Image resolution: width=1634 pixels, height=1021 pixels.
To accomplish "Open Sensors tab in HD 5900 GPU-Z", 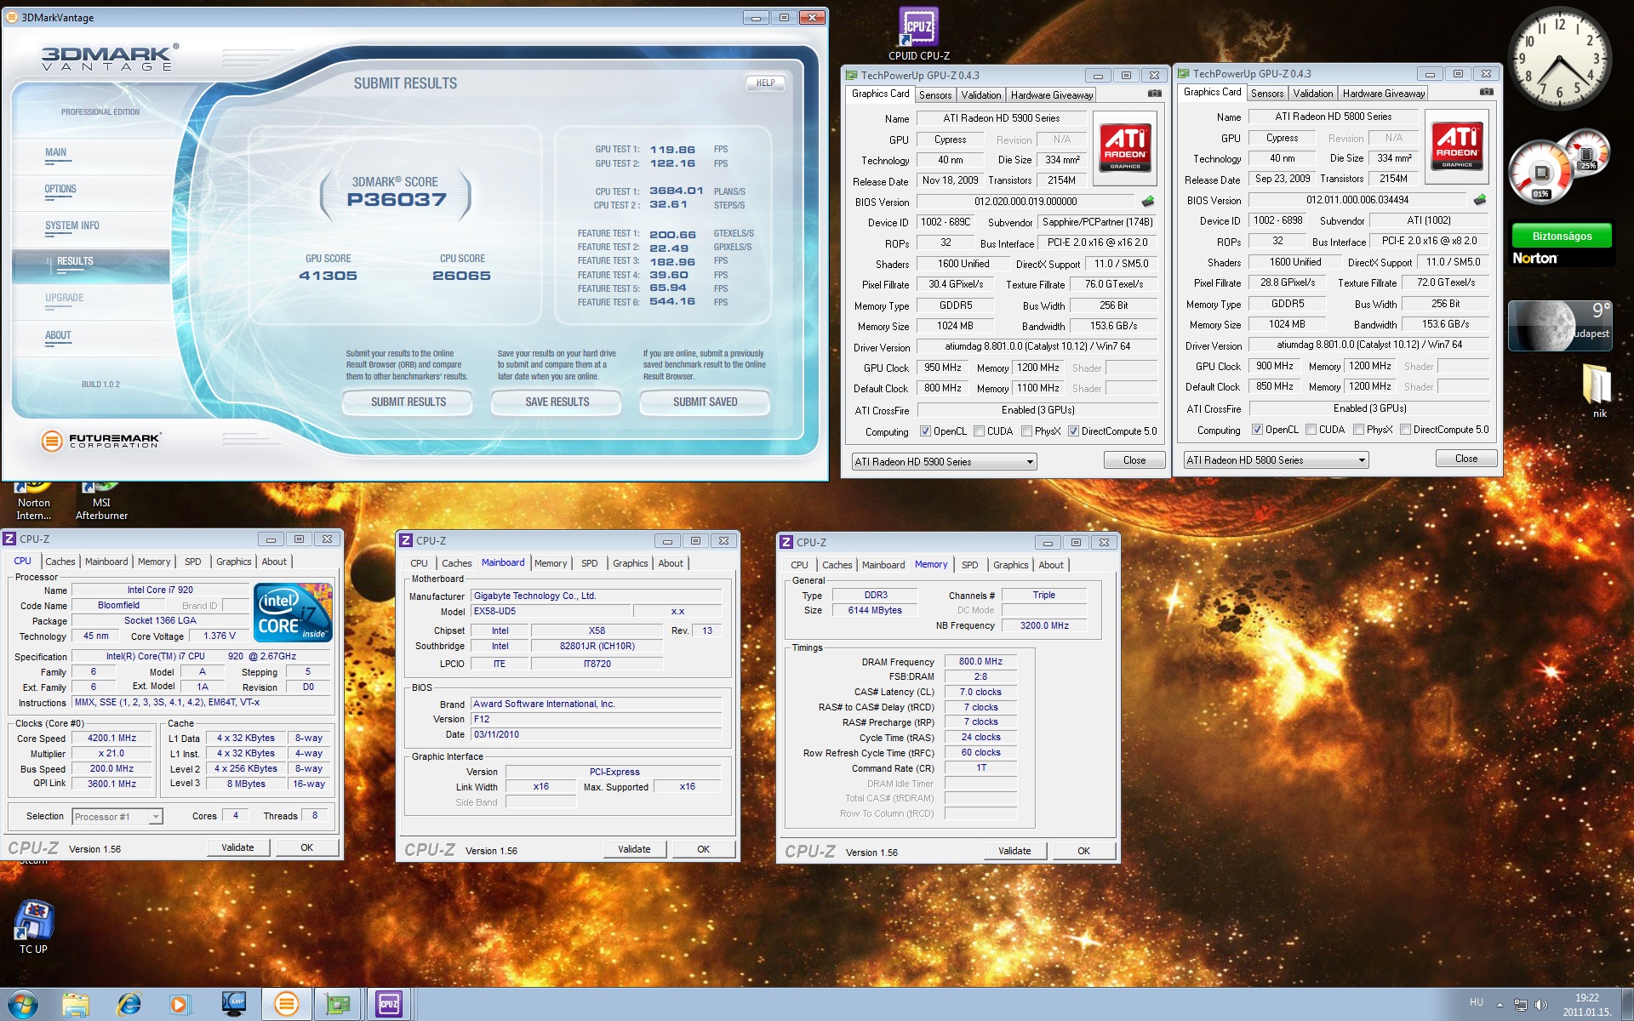I will [934, 95].
